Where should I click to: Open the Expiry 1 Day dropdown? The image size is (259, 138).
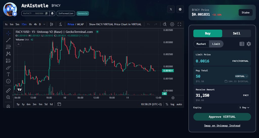(244, 108)
